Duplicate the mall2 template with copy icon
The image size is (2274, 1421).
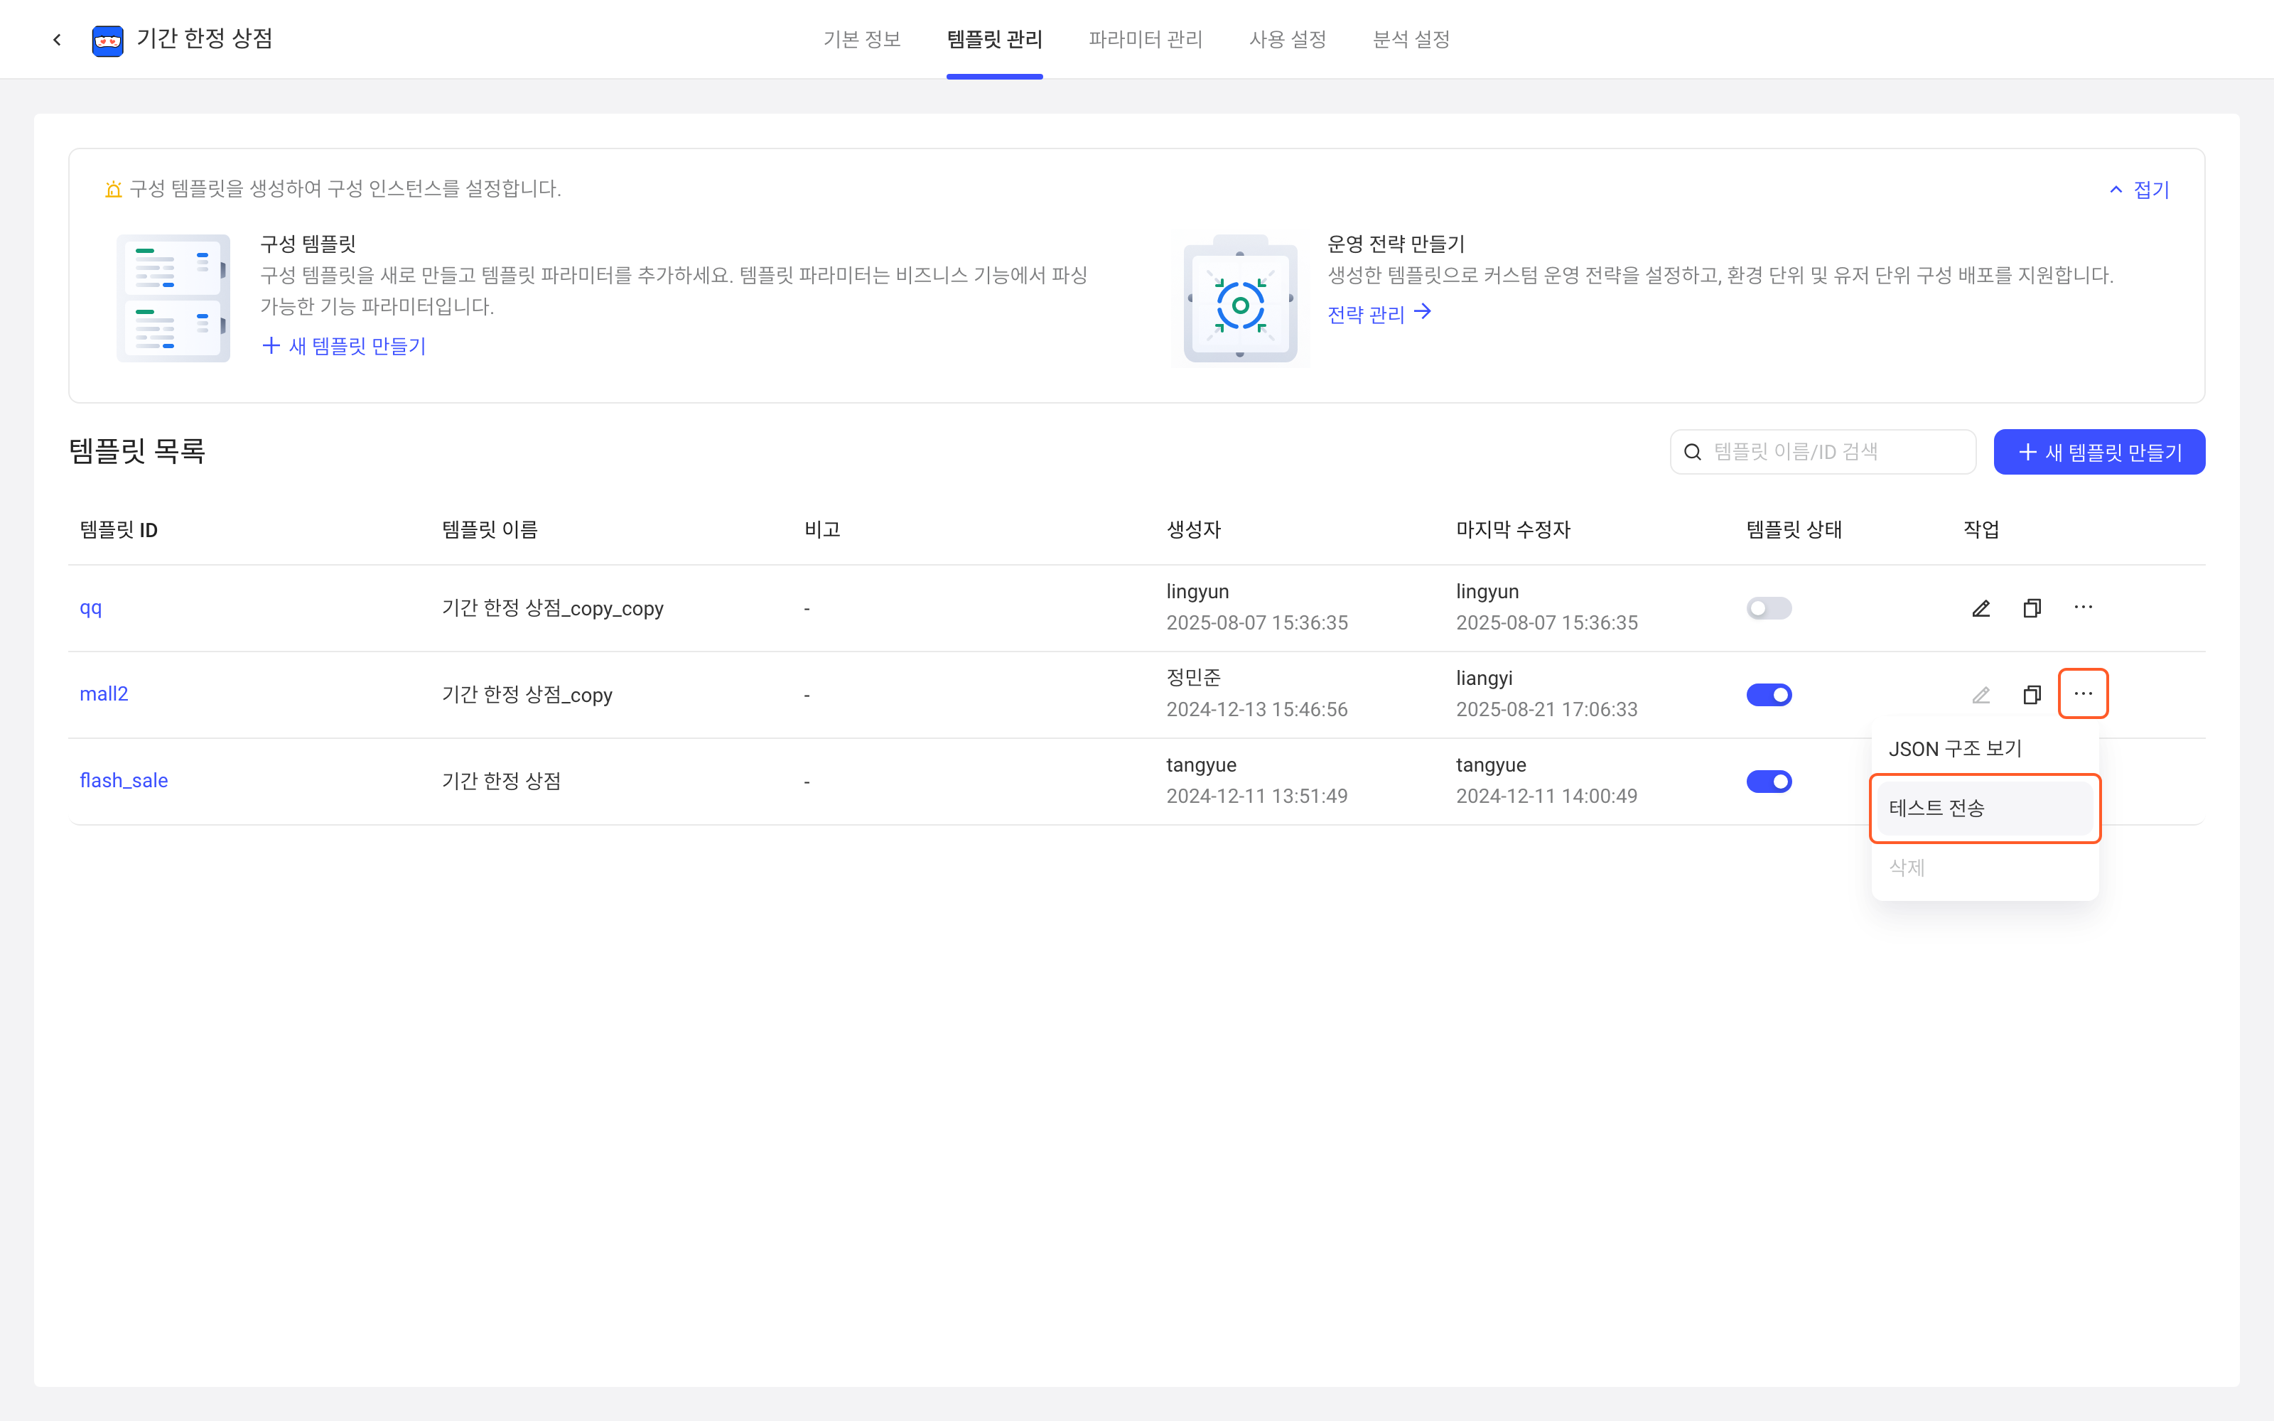tap(2032, 695)
